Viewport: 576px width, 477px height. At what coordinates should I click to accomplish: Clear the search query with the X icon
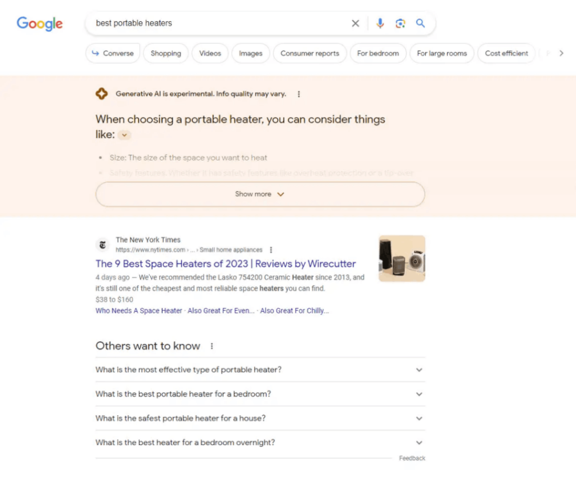355,23
